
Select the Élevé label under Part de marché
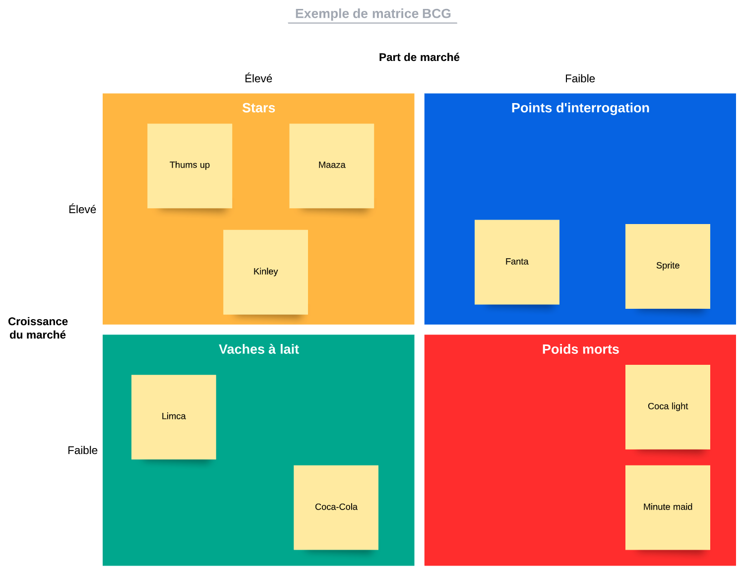[x=258, y=79]
